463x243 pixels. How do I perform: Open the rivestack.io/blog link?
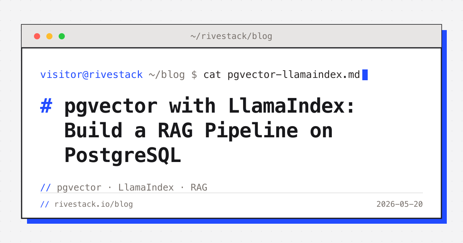[x=94, y=204]
